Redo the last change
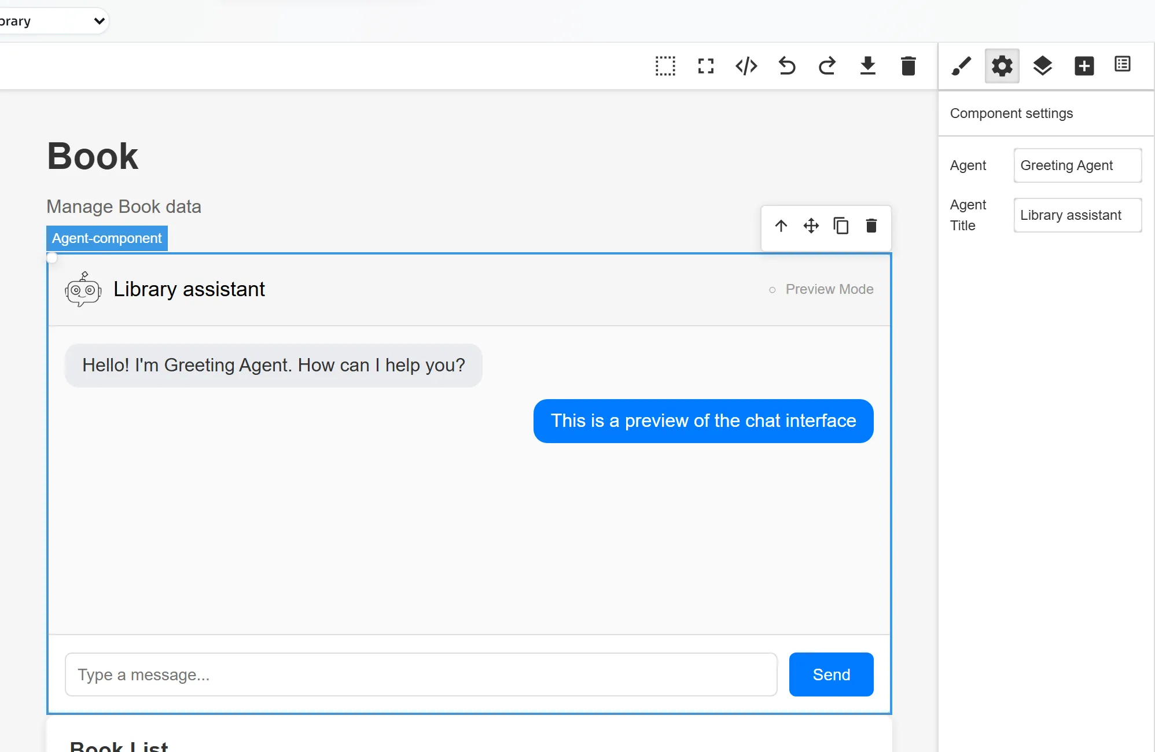1155x752 pixels. tap(827, 66)
